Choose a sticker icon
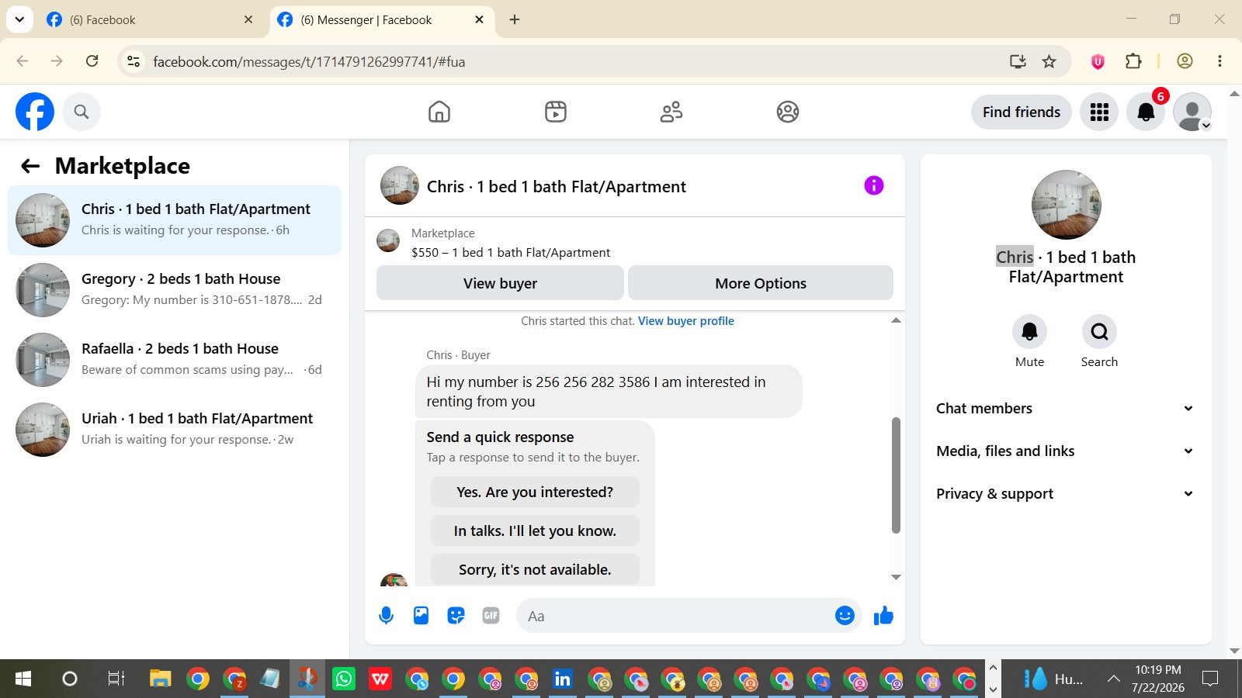 coord(456,616)
